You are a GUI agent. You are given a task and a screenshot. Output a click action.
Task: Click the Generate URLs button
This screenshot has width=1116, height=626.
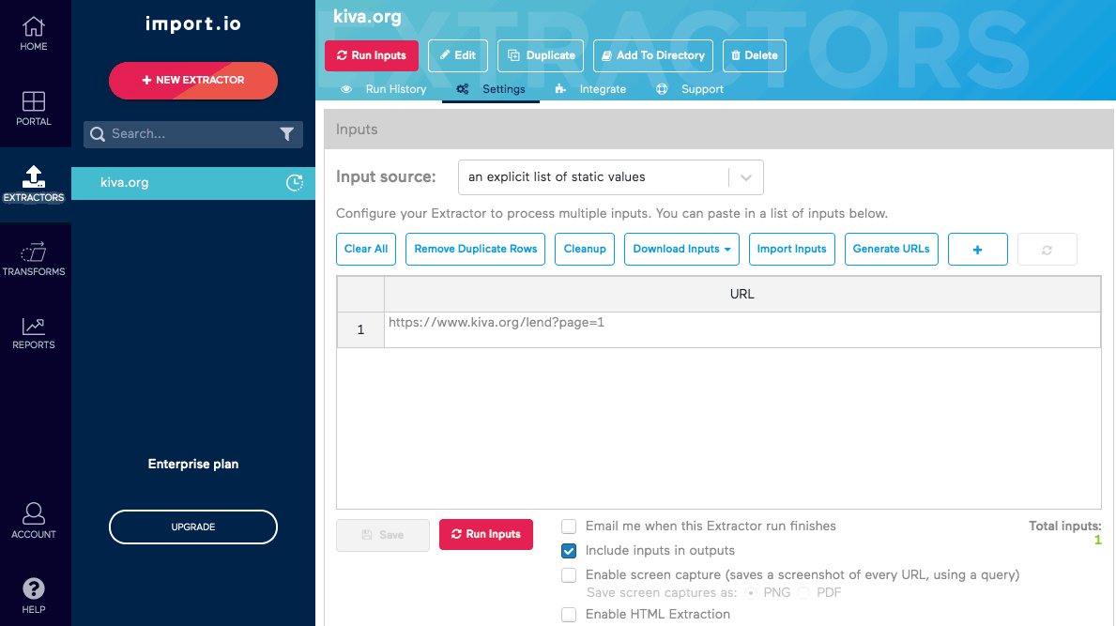[891, 250]
